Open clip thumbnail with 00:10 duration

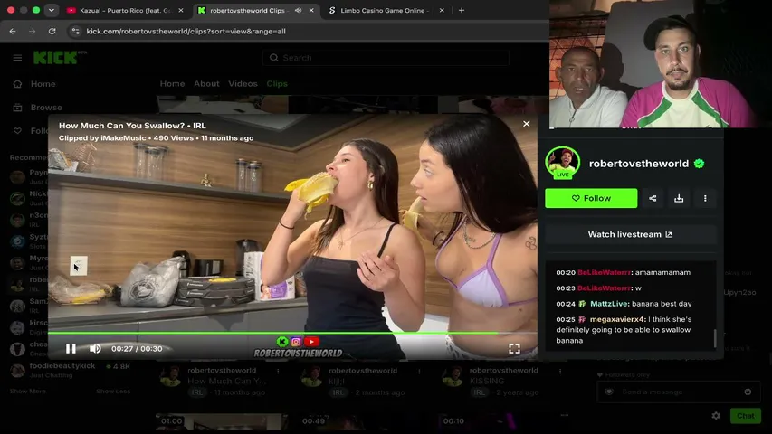click(x=502, y=421)
